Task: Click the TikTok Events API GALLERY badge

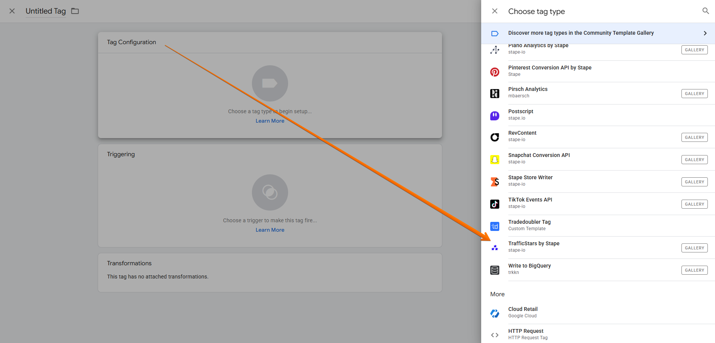Action: pos(694,204)
